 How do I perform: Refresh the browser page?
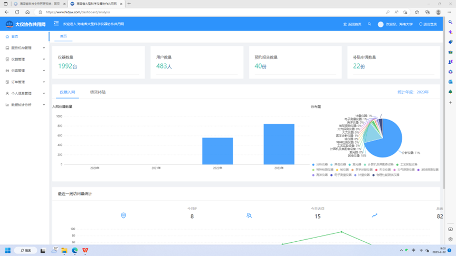[17, 12]
